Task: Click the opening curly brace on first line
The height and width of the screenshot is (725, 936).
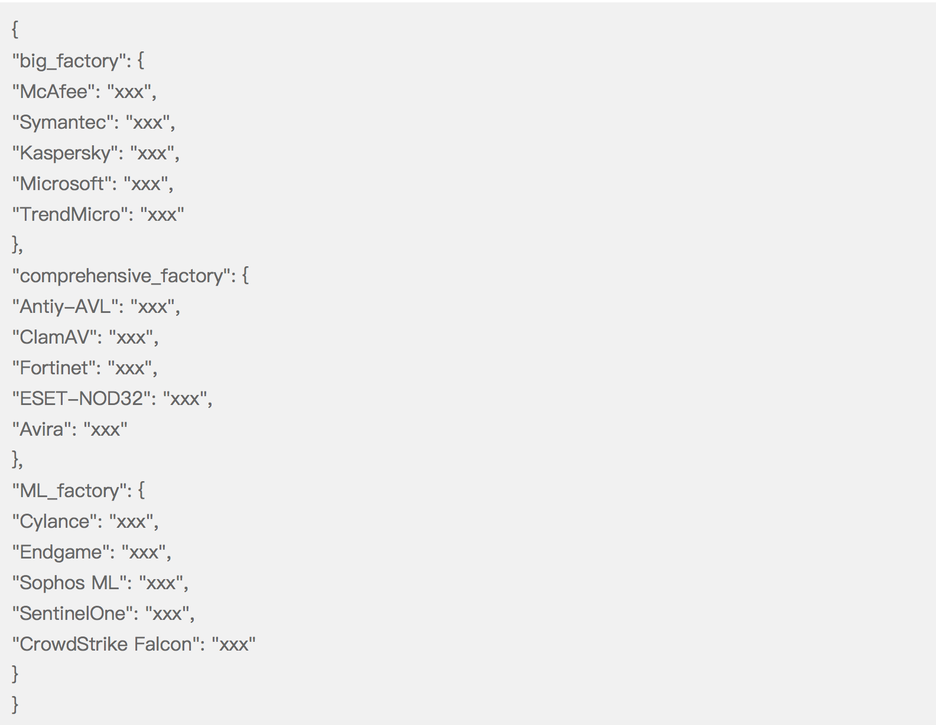Action: coord(15,30)
